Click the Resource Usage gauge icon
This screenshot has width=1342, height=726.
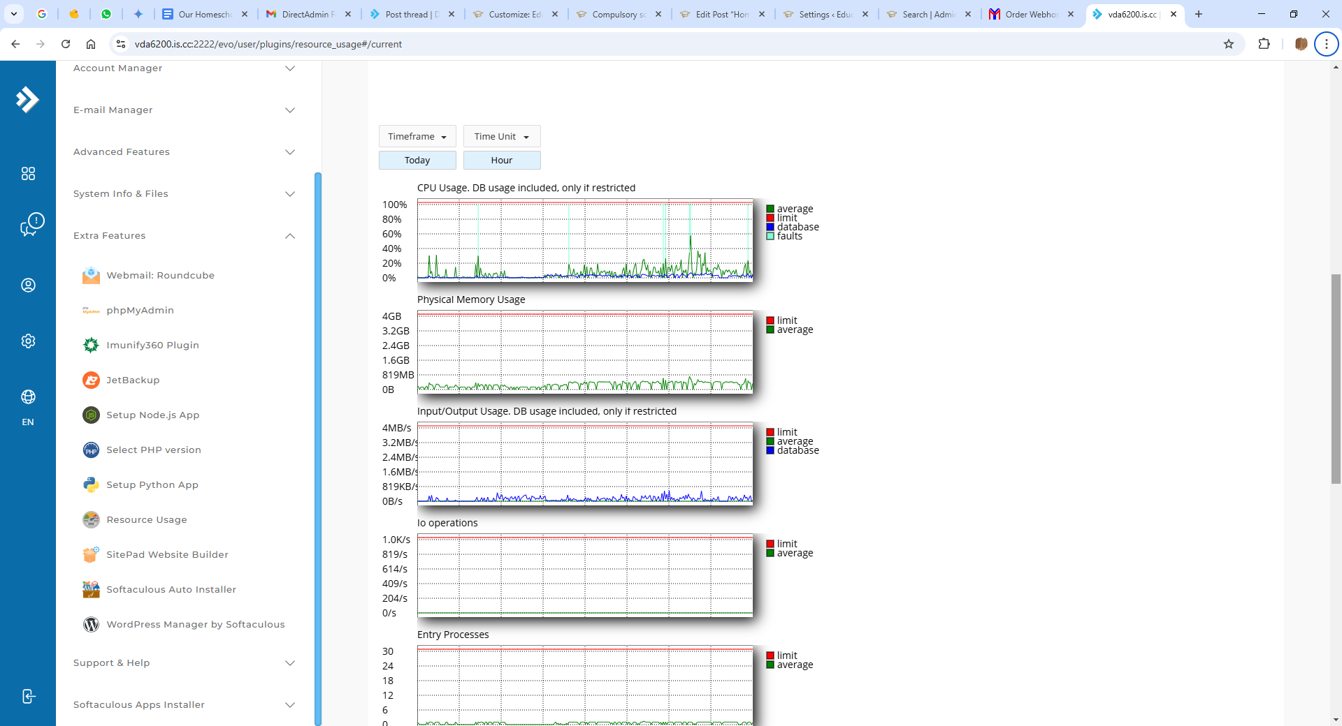tap(91, 520)
